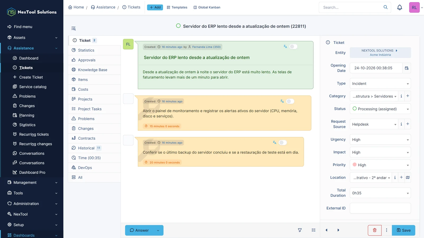Click the timeline filter funnel icon
This screenshot has width=424, height=238.
[300, 230]
